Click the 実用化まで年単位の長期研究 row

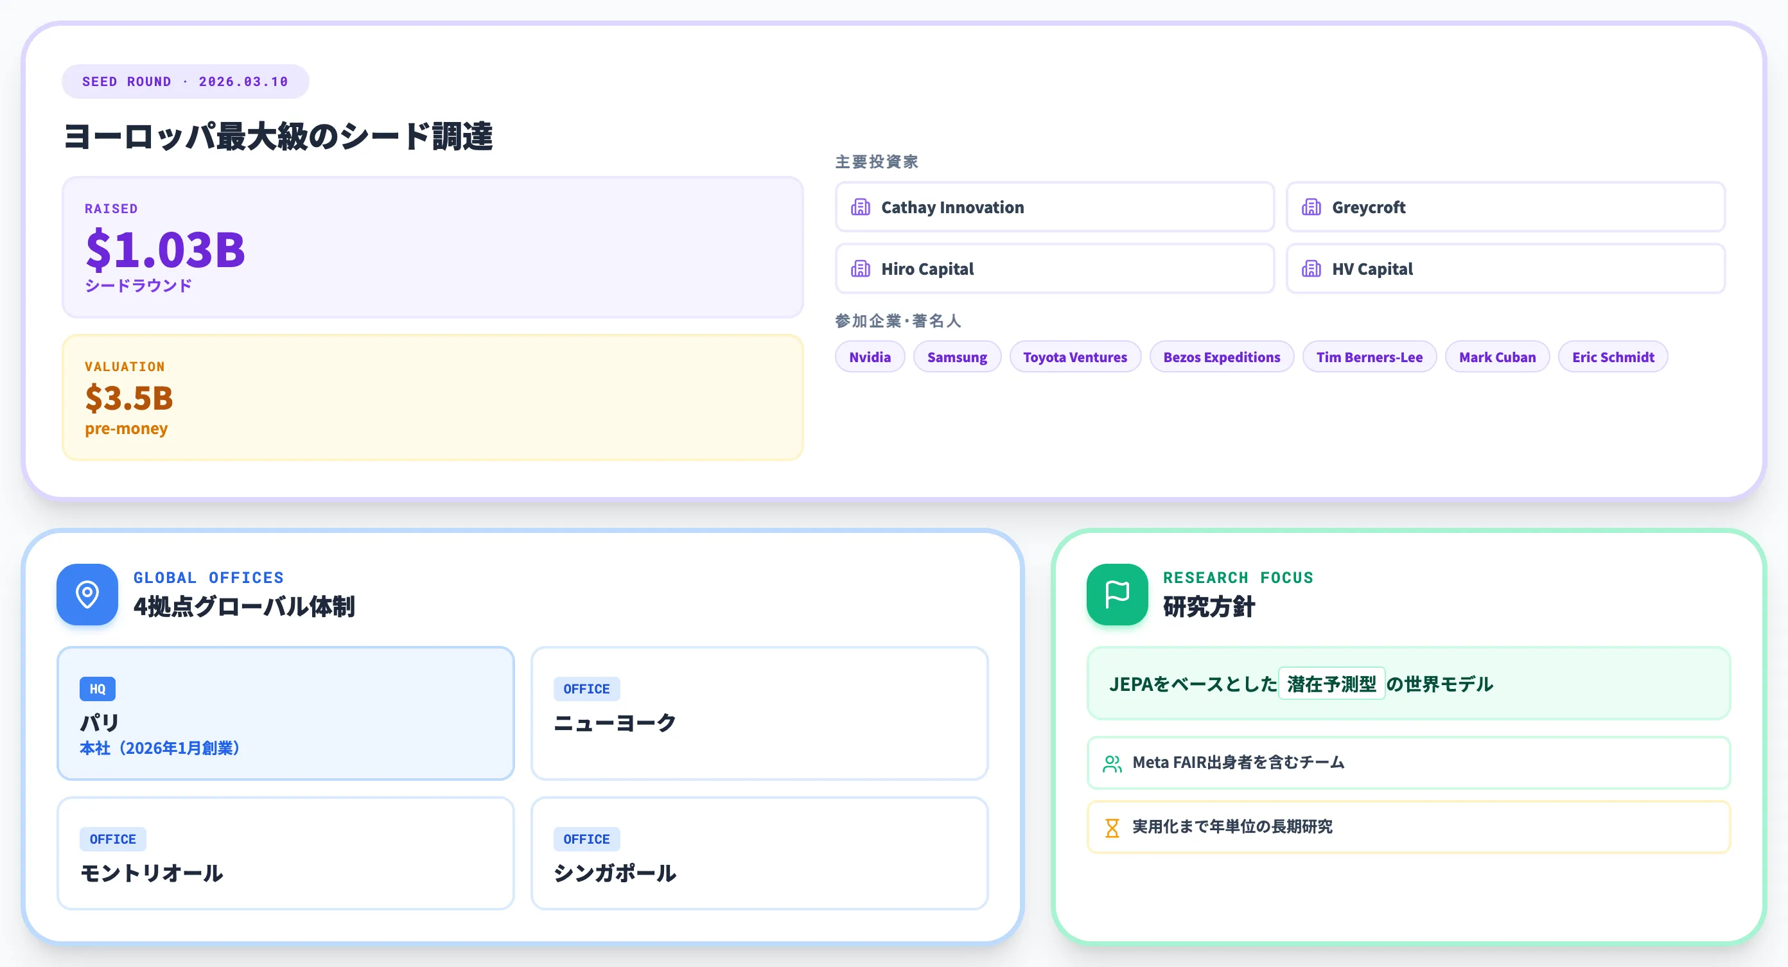(x=1408, y=828)
